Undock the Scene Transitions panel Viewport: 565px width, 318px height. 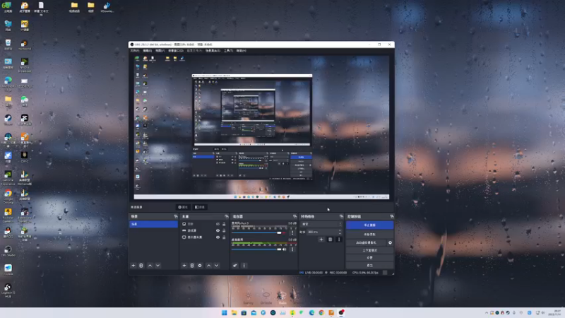[341, 216]
